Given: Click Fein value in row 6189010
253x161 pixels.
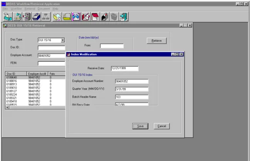Looking at the screenshot, I should pyautogui.click(x=50, y=88).
